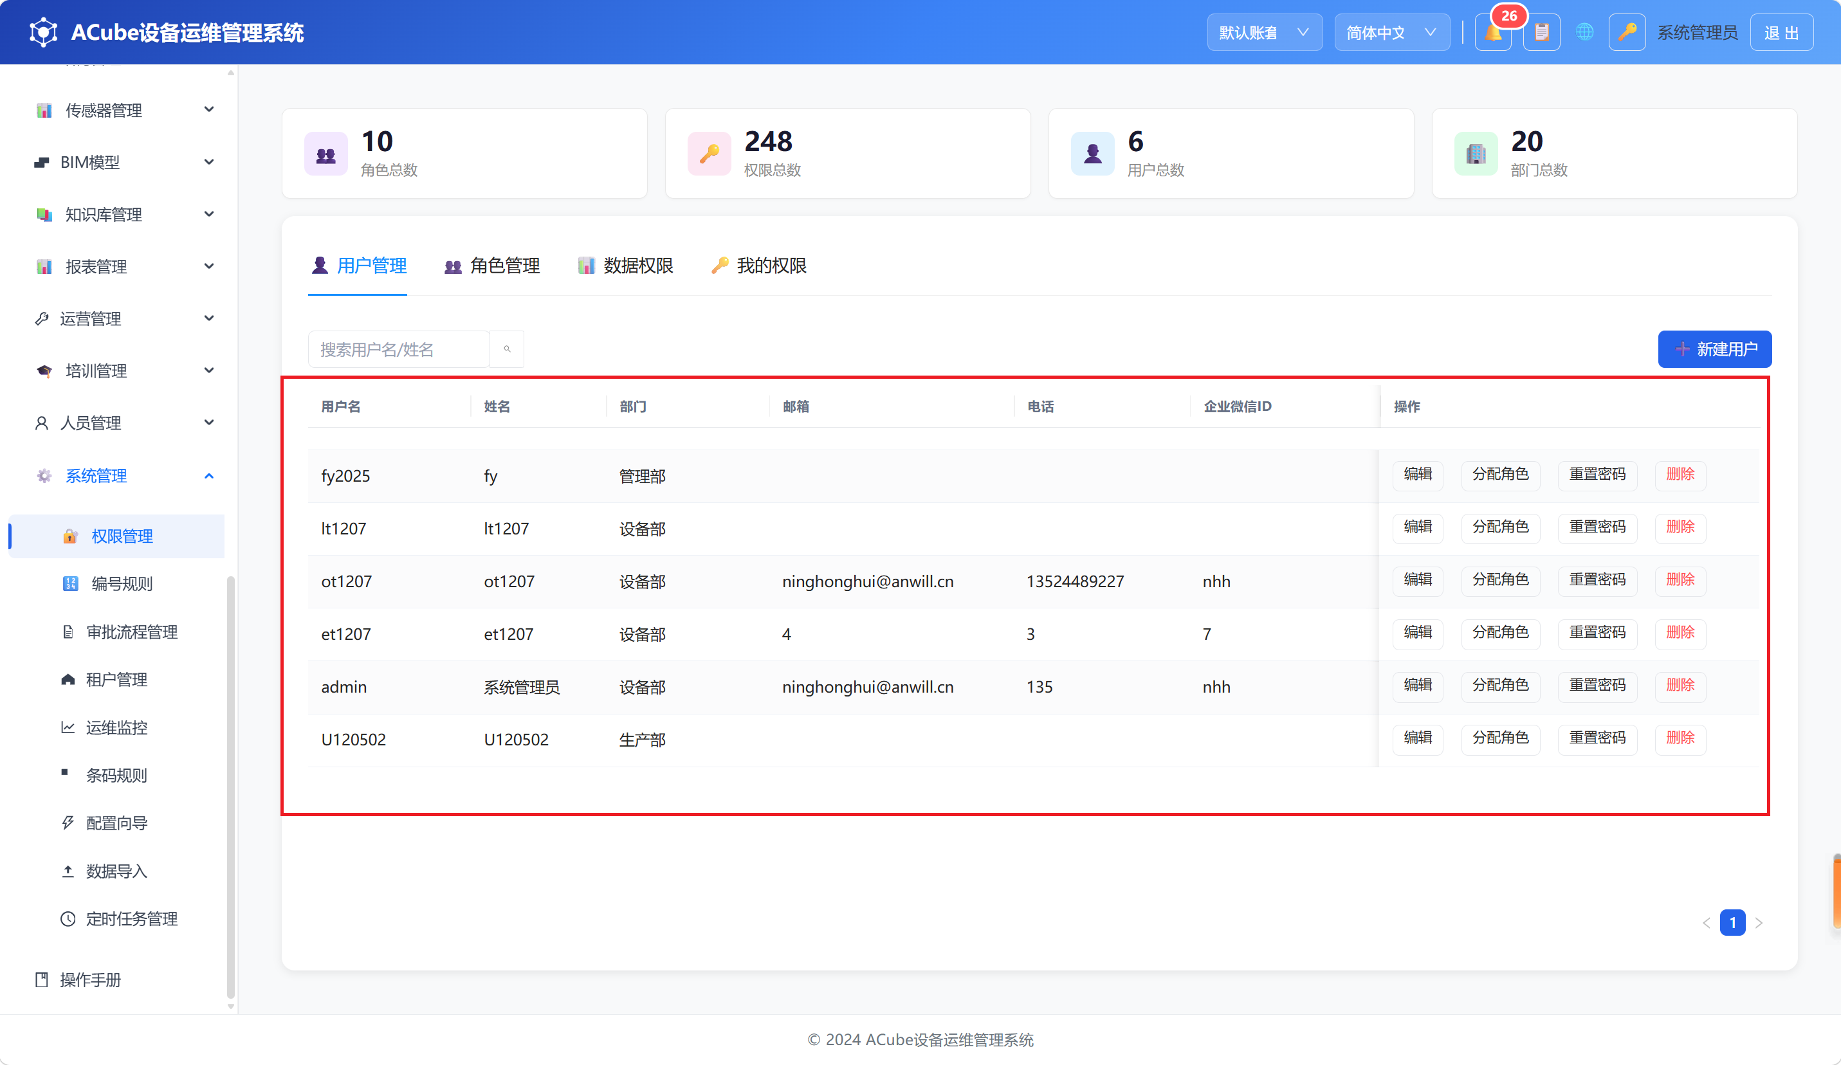
Task: Open 审批流程管理 in sidebar
Action: pos(117,631)
